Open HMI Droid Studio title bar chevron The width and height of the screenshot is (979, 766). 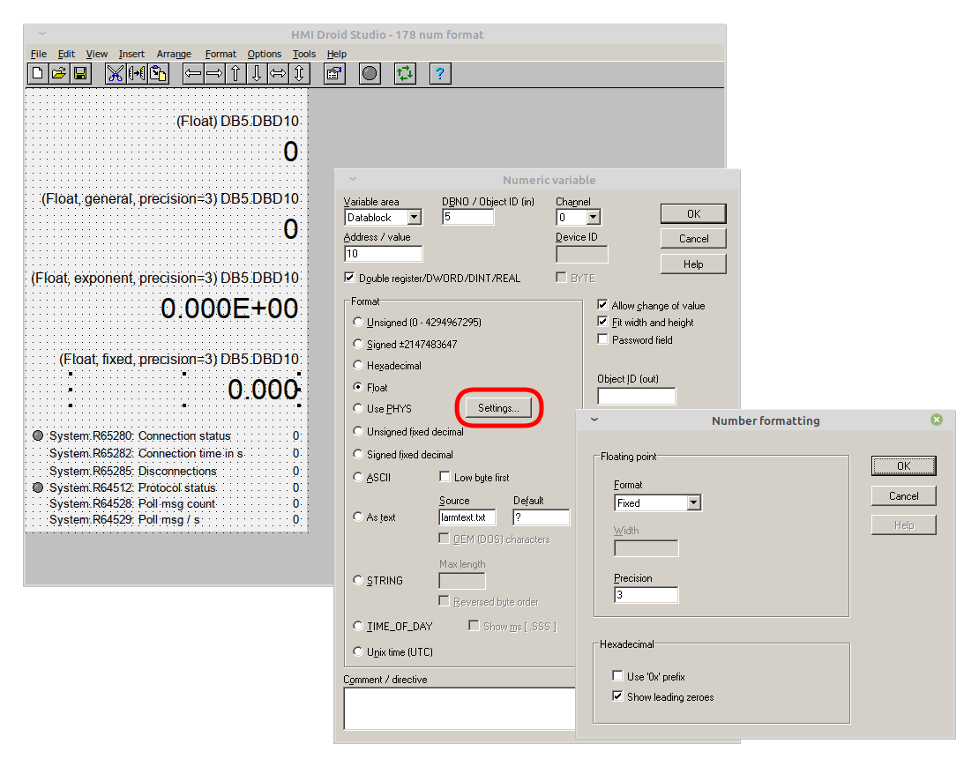[x=42, y=33]
